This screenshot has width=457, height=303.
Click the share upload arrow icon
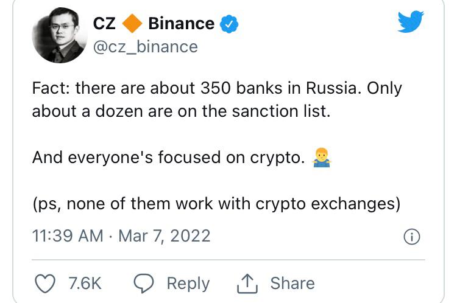(x=245, y=283)
